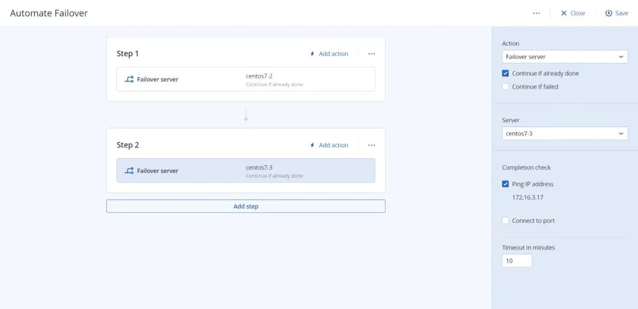Open the header more options ellipsis

click(536, 13)
